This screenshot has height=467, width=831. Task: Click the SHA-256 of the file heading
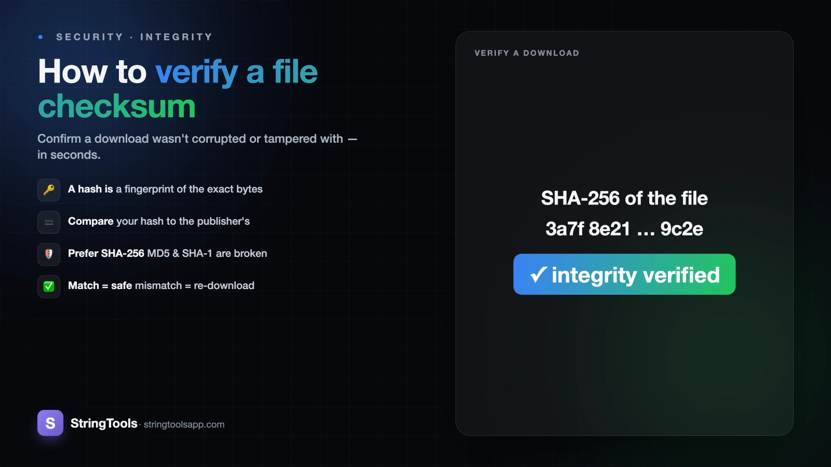(624, 198)
